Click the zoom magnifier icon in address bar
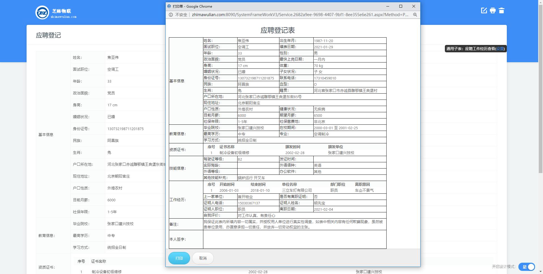The width and height of the screenshot is (543, 274). (415, 15)
